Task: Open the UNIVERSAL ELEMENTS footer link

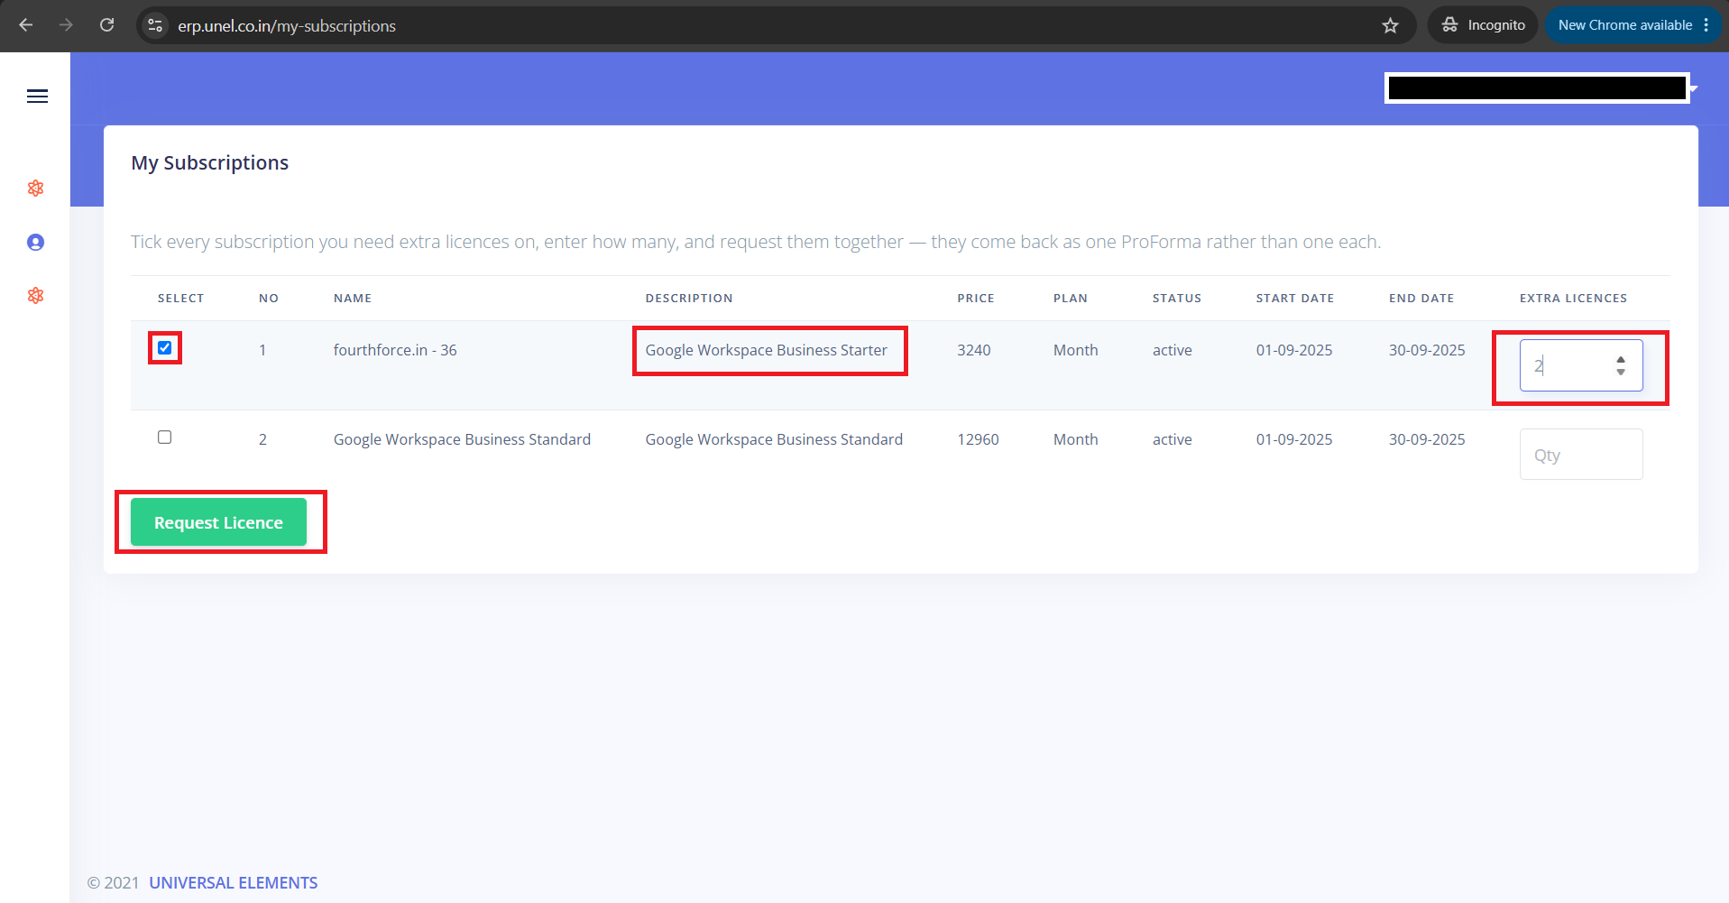Action: coord(233,882)
